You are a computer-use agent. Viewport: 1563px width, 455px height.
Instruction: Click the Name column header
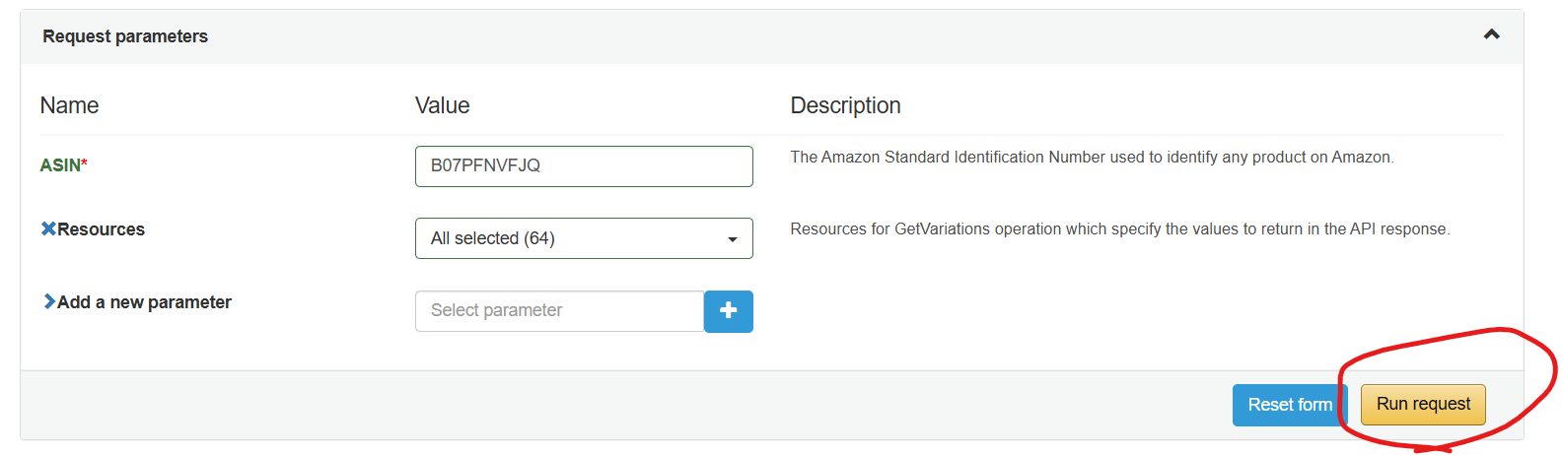(69, 105)
